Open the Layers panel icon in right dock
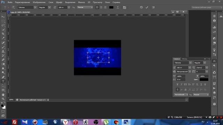Image resolution: width=223 pixels, height=125 pixels. [x=214, y=93]
